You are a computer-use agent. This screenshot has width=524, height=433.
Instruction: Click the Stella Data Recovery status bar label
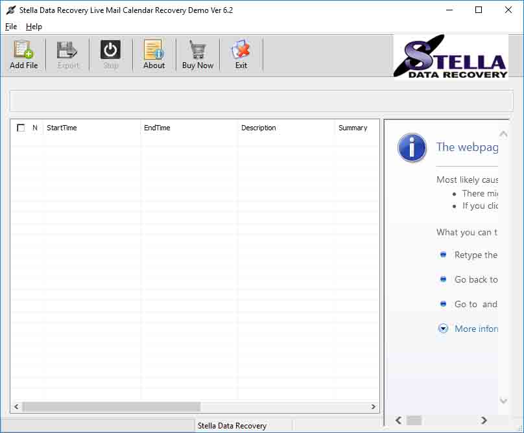233,426
